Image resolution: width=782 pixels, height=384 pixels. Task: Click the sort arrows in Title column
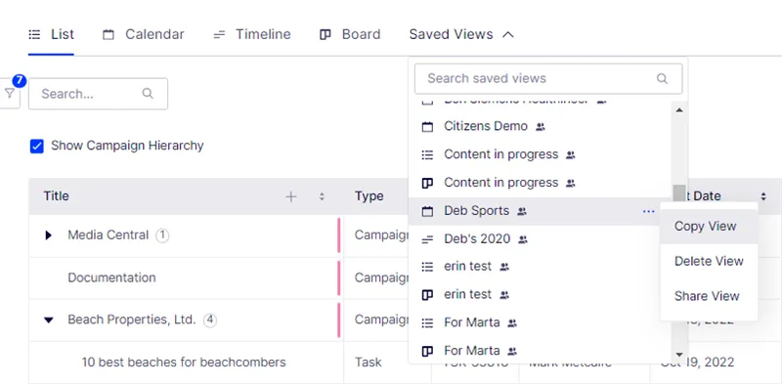[x=322, y=196]
